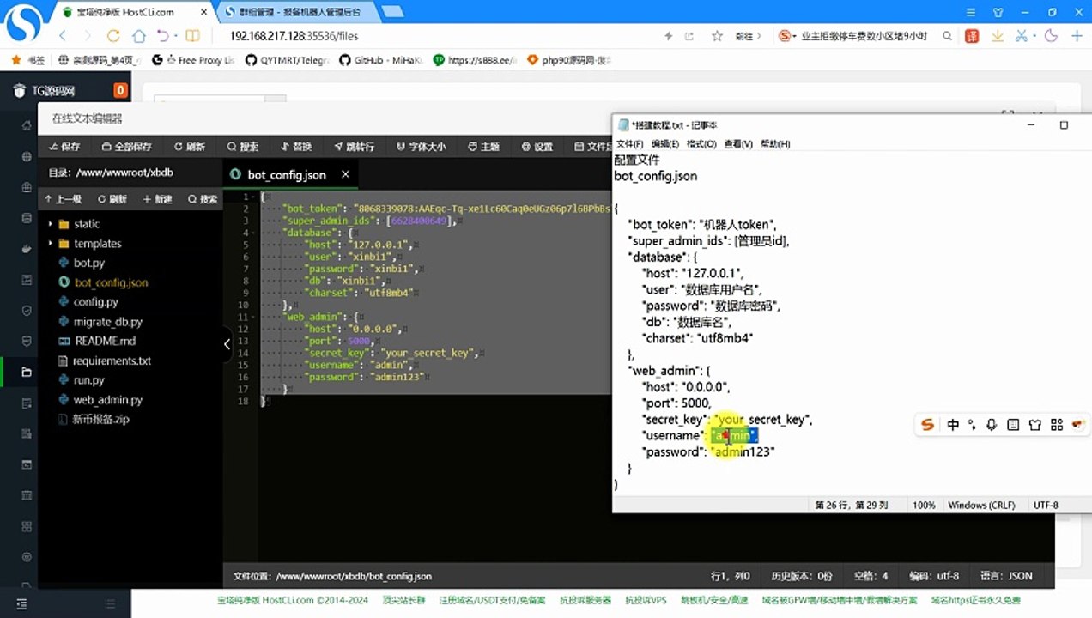Click the browser scissors screenshot icon
The width and height of the screenshot is (1092, 618).
coord(1022,36)
